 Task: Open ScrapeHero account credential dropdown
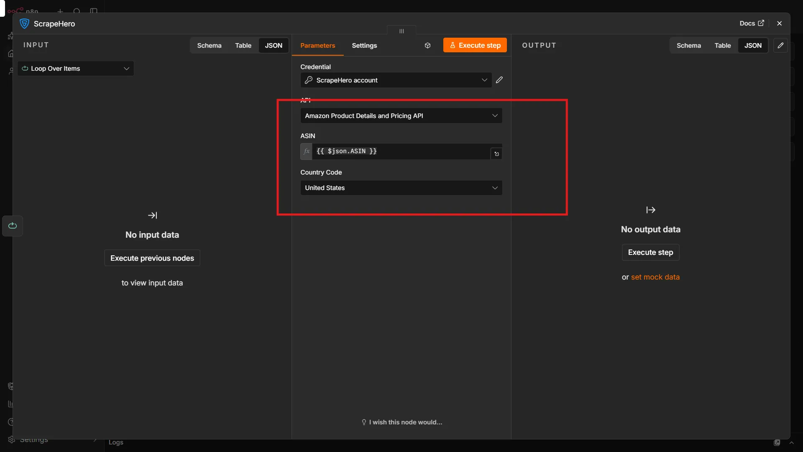point(396,80)
